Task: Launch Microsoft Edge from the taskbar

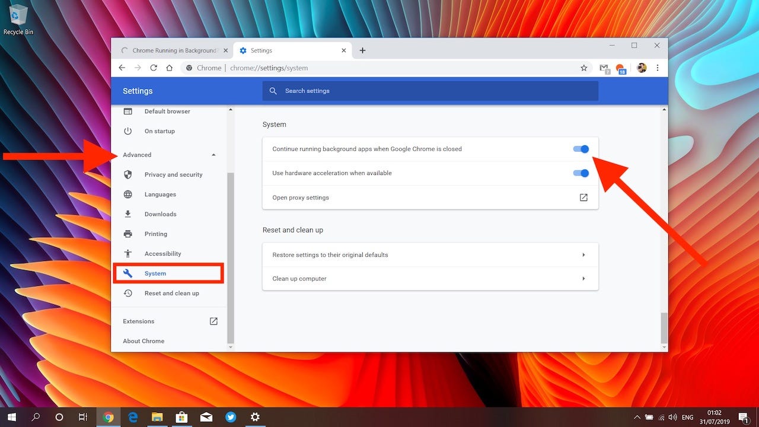Action: 133,417
